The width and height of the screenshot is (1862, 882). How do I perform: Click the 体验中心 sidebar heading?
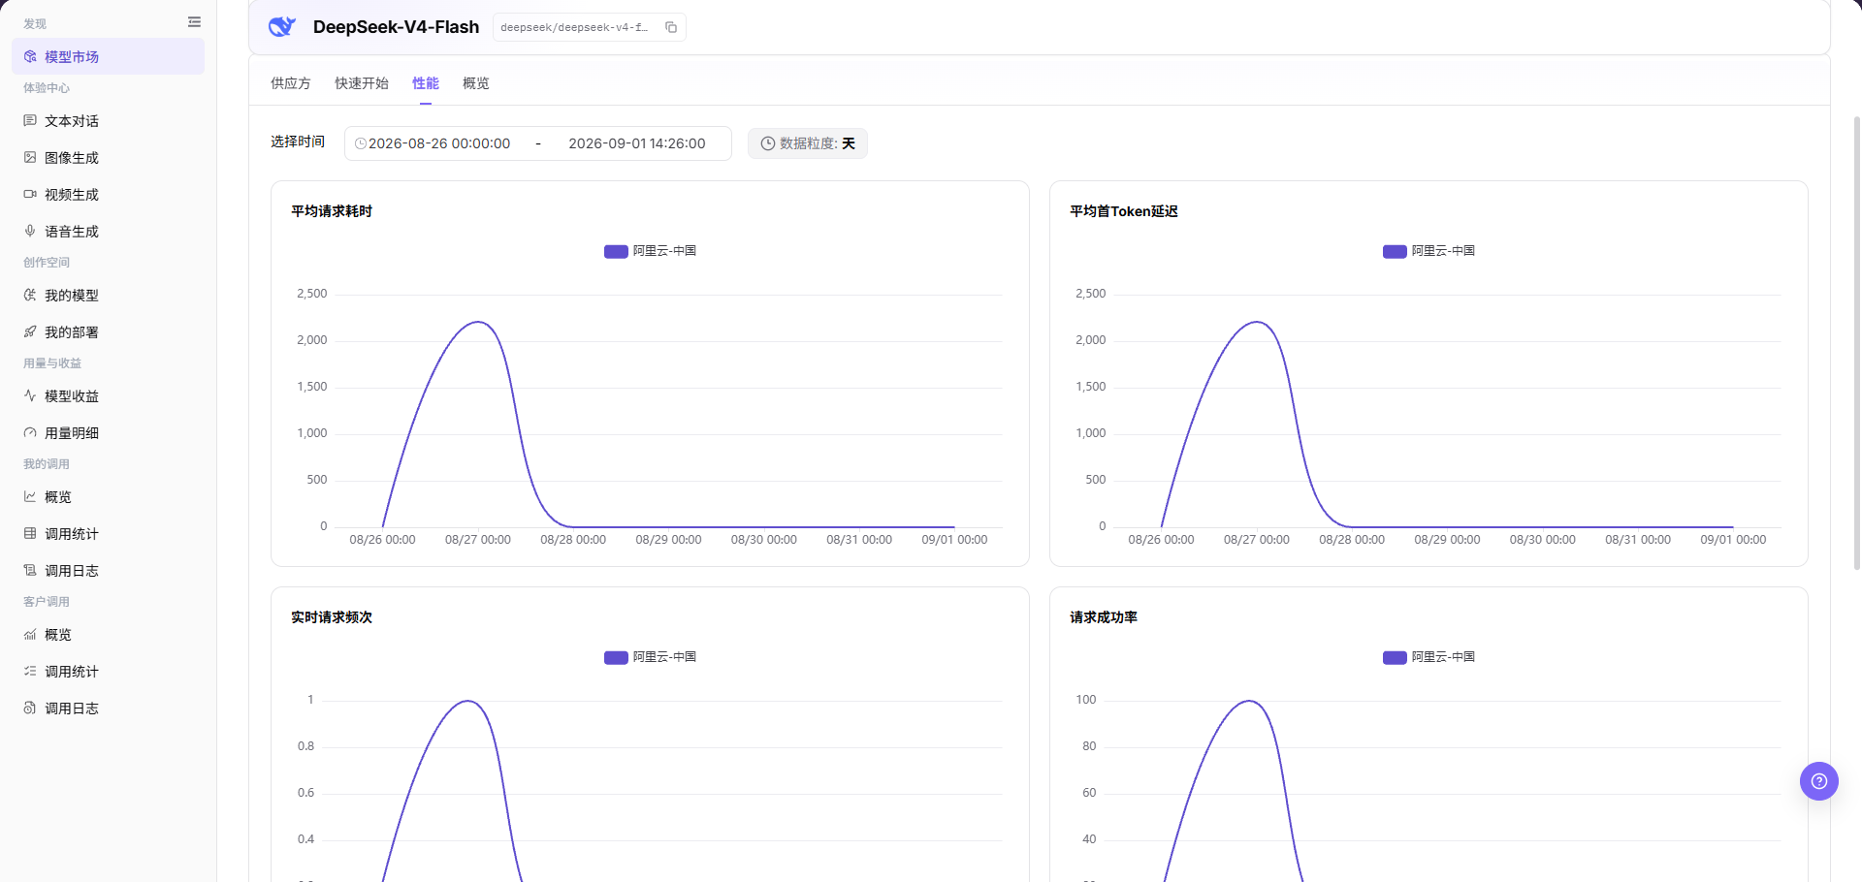[x=47, y=88]
